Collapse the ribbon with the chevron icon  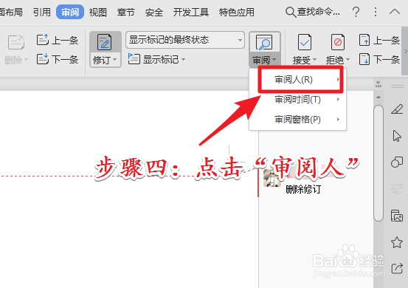[x=395, y=12]
